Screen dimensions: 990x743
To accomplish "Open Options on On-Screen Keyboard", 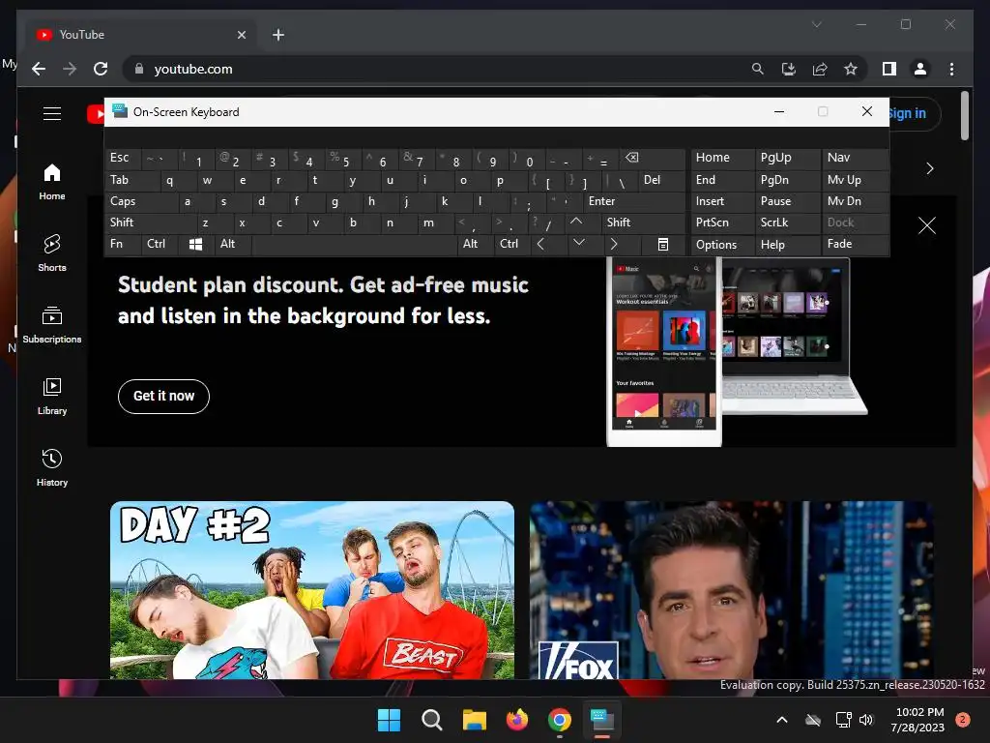I will click(721, 245).
